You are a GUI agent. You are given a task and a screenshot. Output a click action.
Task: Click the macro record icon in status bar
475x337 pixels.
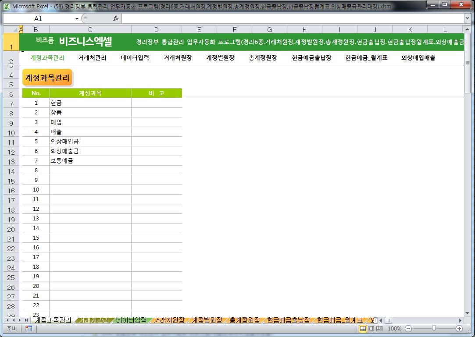click(x=29, y=329)
